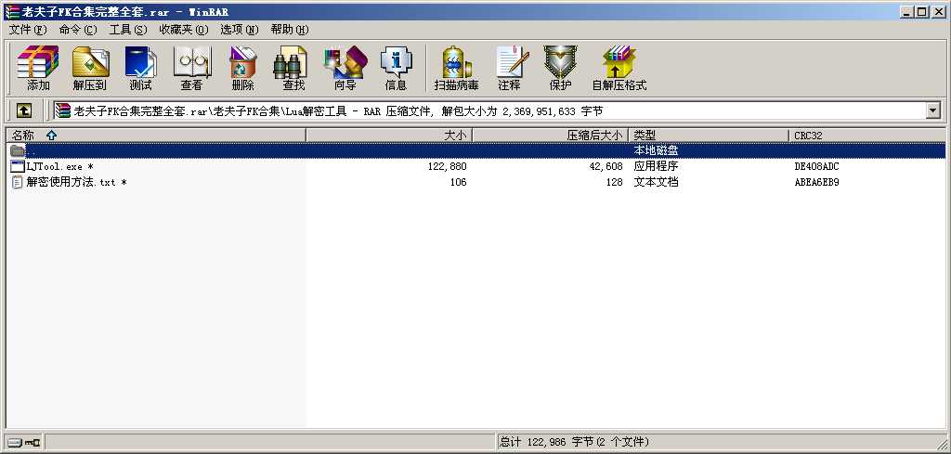Click size value 122,880
The width and height of the screenshot is (951, 454).
click(447, 166)
